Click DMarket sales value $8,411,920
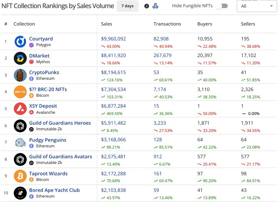The width and height of the screenshot is (280, 202). tap(113, 55)
